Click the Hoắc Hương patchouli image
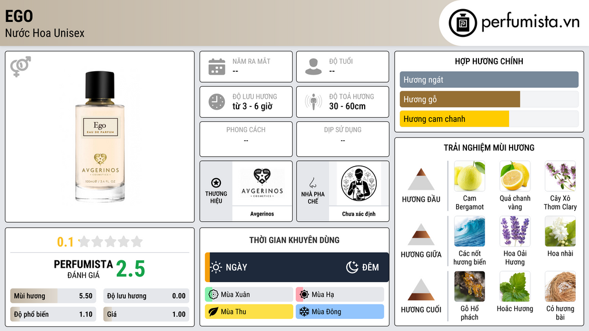This screenshot has width=589, height=331. [515, 286]
